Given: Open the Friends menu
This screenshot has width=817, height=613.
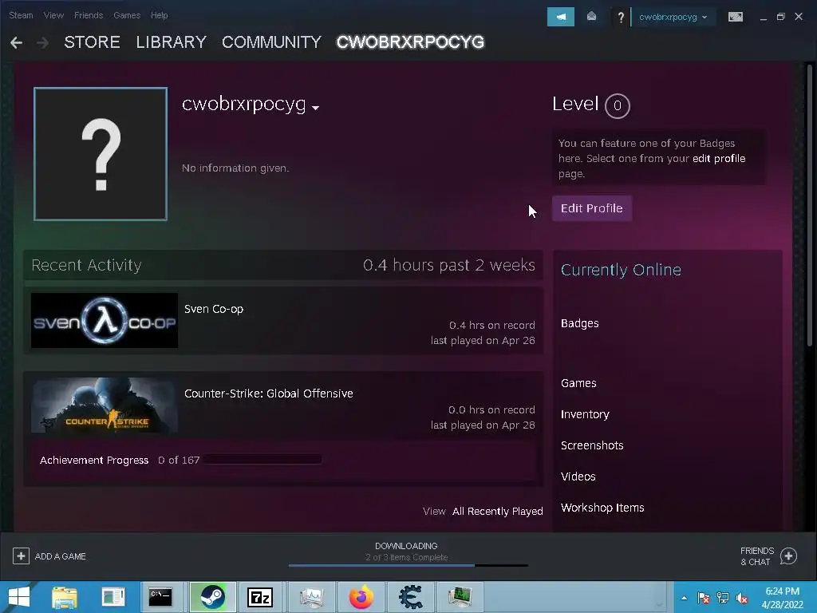Looking at the screenshot, I should point(89,15).
